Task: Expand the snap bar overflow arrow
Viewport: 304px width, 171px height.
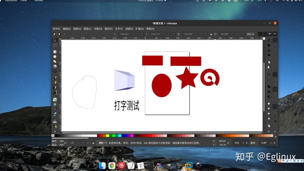Action: pyautogui.click(x=275, y=132)
